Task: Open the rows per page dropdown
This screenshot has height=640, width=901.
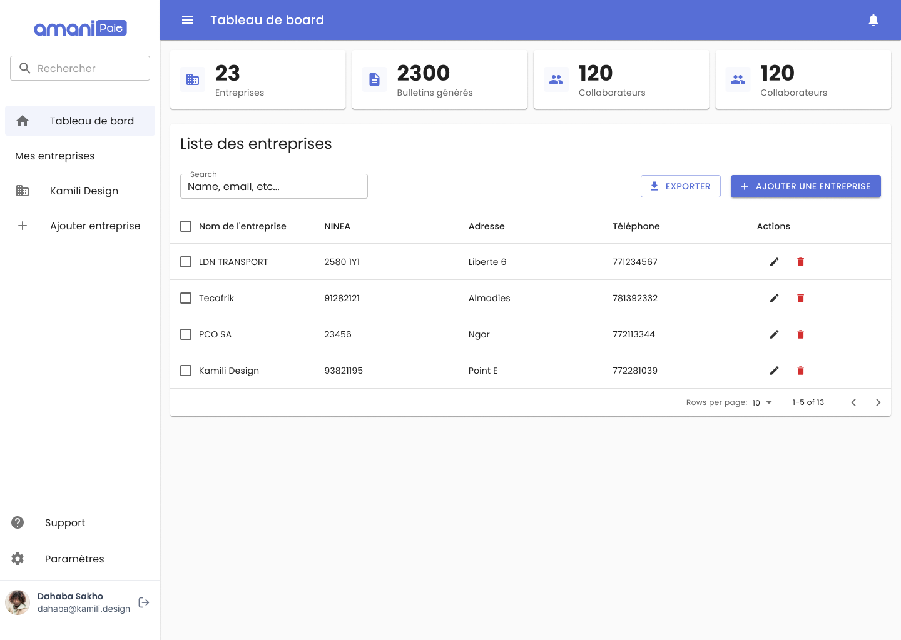Action: (x=762, y=402)
